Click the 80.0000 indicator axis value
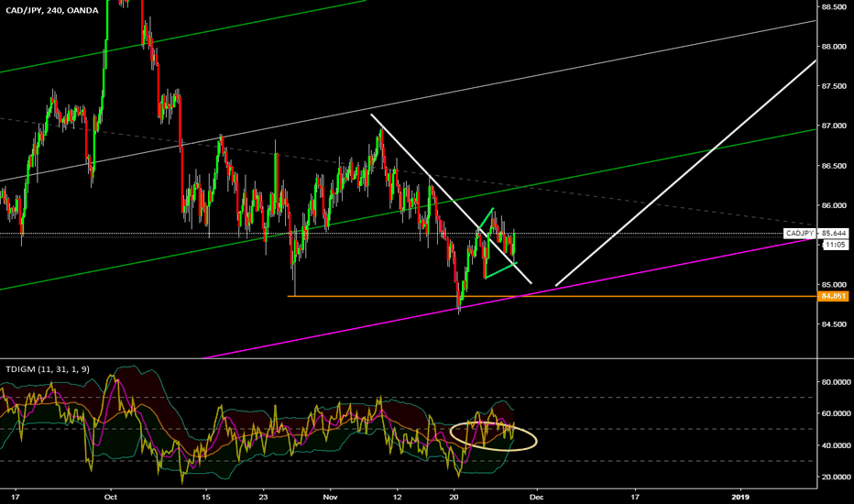 tap(836, 382)
